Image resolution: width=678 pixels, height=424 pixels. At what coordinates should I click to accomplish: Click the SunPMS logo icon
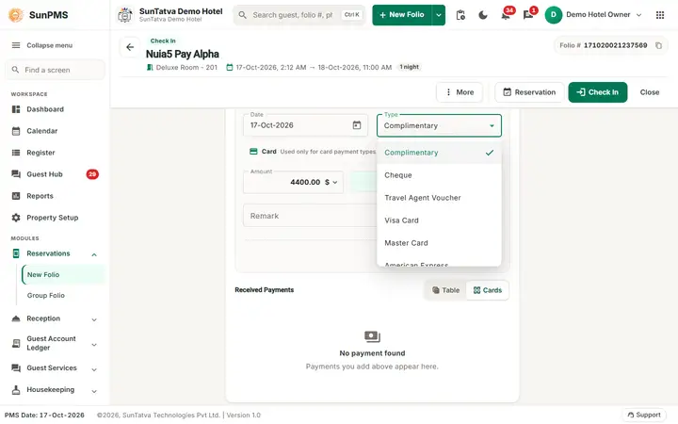[x=16, y=15]
